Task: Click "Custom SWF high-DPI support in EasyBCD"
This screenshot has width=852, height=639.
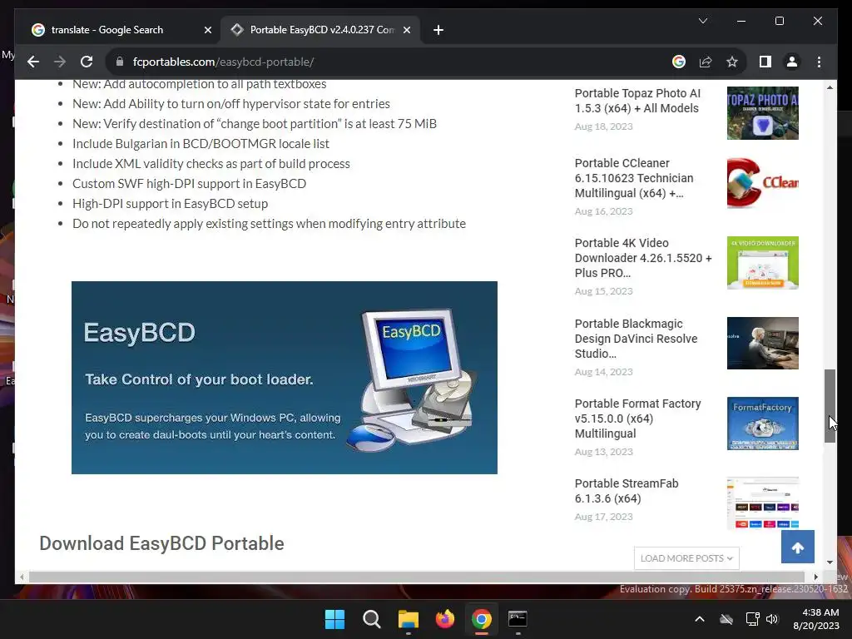Action: [189, 184]
